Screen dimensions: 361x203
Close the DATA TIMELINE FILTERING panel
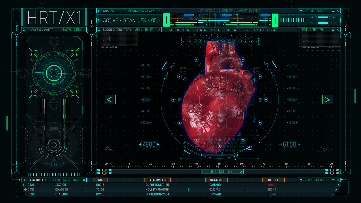84,180
